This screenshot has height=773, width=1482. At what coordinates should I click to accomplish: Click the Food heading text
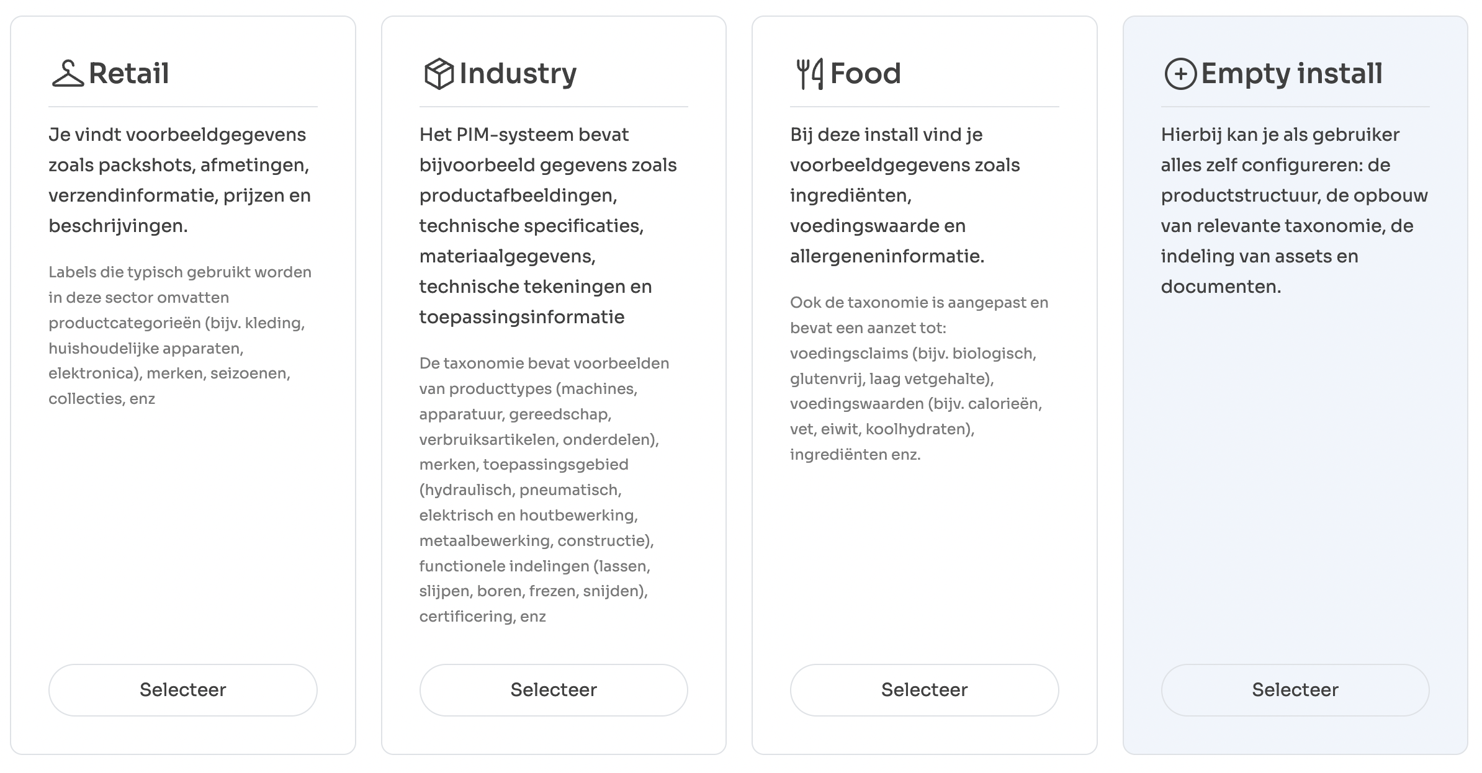865,73
